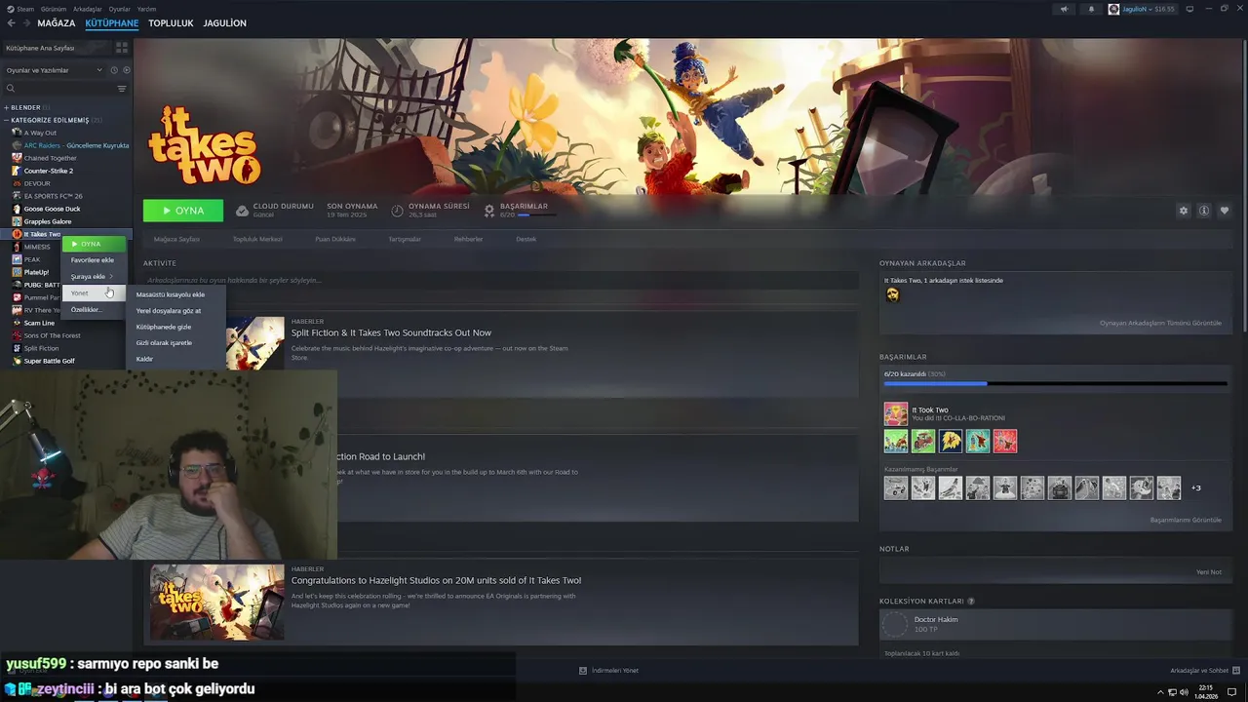This screenshot has width=1248, height=702.
Task: Click the large green OYNA button
Action: tap(183, 211)
